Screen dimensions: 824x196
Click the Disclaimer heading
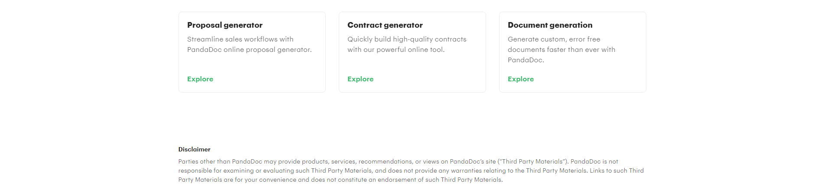click(x=195, y=149)
